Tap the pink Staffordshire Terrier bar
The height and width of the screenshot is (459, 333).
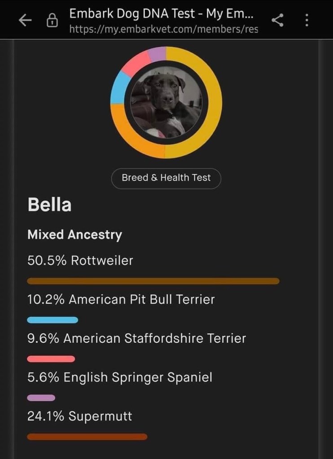click(51, 359)
